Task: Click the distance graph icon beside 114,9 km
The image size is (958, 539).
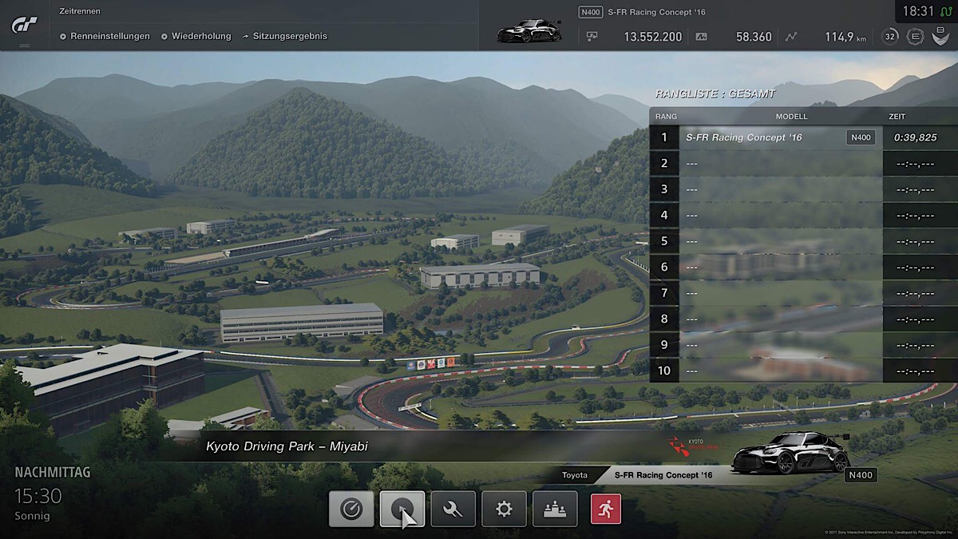Action: point(791,37)
